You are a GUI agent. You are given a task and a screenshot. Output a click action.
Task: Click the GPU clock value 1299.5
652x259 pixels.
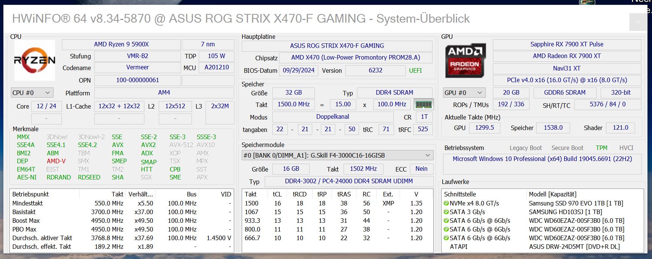pyautogui.click(x=485, y=128)
